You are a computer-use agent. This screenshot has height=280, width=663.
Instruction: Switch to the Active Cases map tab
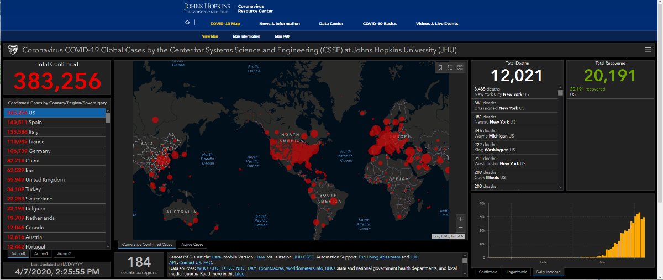click(193, 244)
